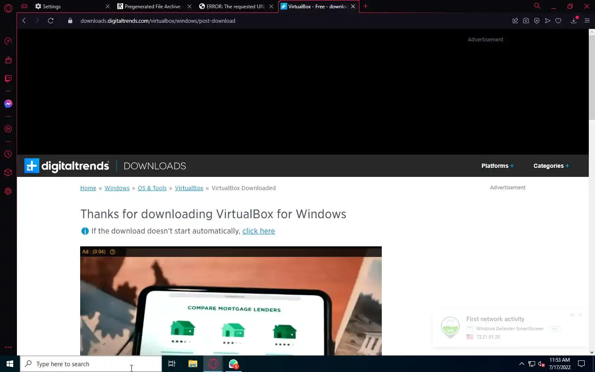The width and height of the screenshot is (595, 372).
Task: Click the ad info question mark icon
Action: pos(112,252)
